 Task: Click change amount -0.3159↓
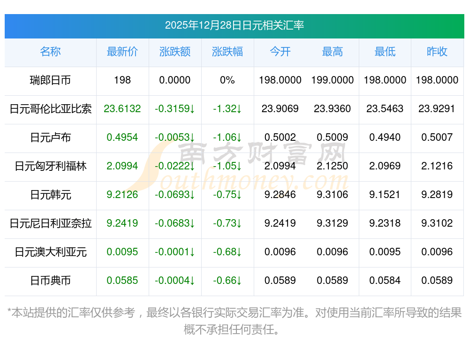[175, 109]
